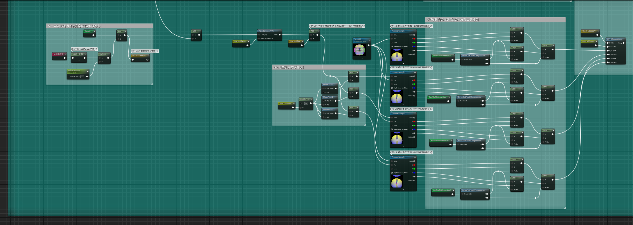Click the PointSampledUVs Result output pin

[280, 35]
